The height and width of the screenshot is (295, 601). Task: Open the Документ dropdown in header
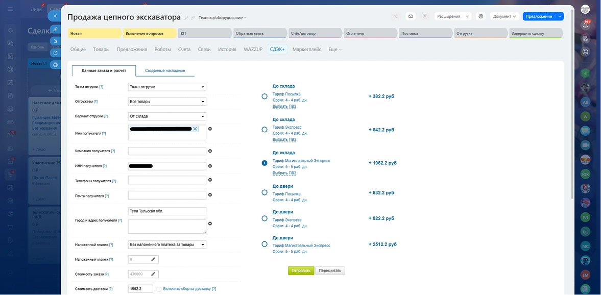point(504,16)
